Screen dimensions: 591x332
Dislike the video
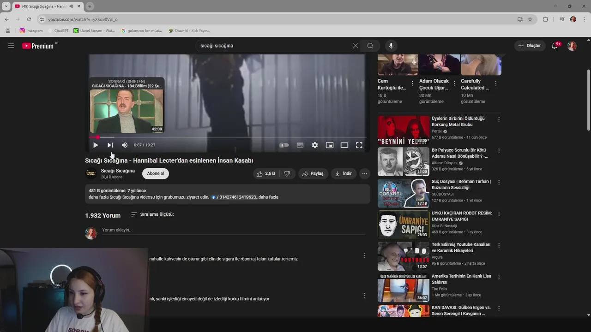click(x=287, y=173)
